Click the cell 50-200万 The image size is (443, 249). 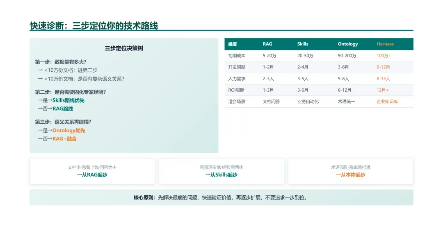click(347, 56)
